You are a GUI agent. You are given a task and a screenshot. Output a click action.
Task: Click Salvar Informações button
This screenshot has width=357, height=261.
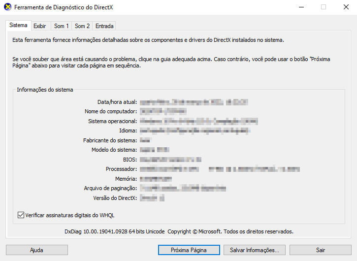click(254, 250)
